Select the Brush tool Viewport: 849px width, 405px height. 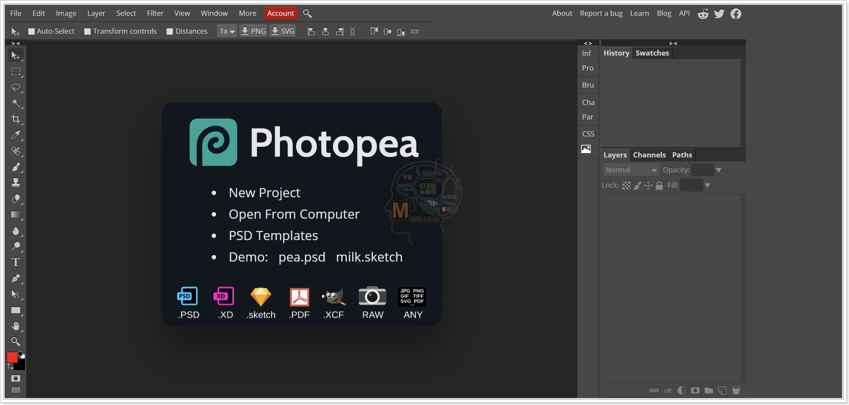[16, 167]
